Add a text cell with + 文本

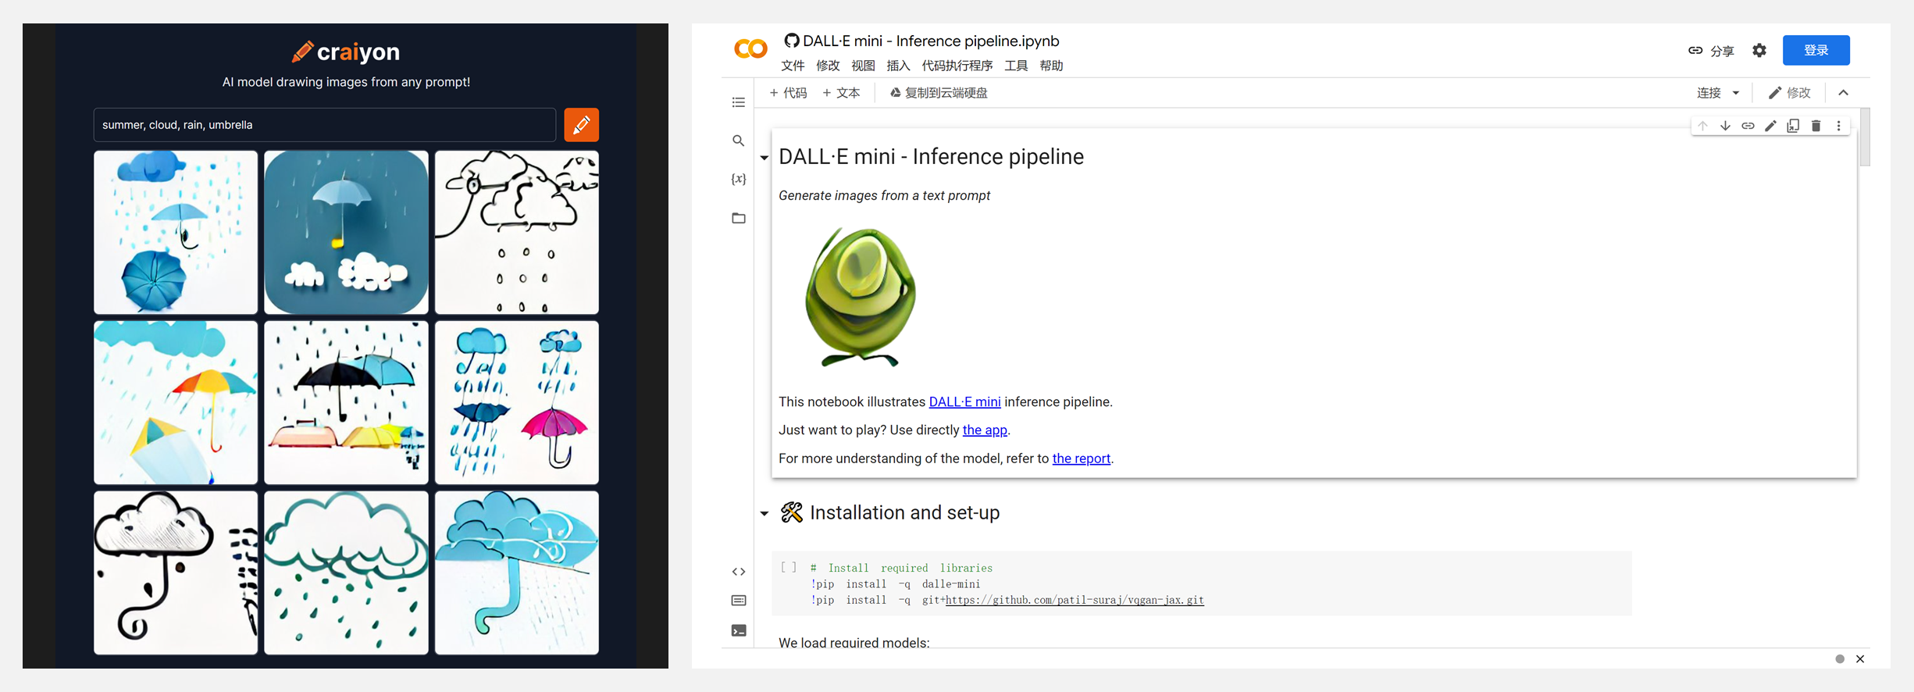click(x=841, y=93)
